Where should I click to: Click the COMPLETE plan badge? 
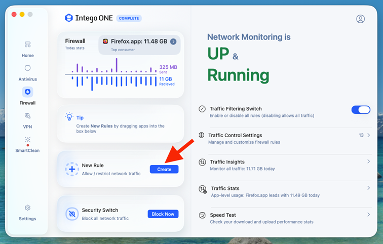coord(129,18)
